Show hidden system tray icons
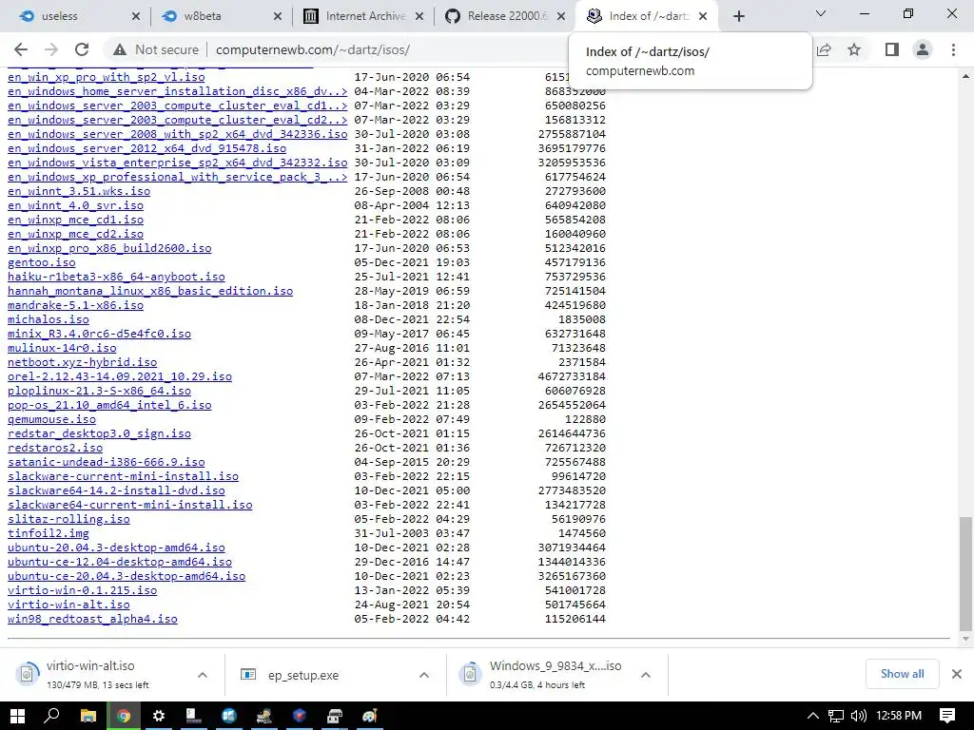The width and height of the screenshot is (974, 730). 812,717
